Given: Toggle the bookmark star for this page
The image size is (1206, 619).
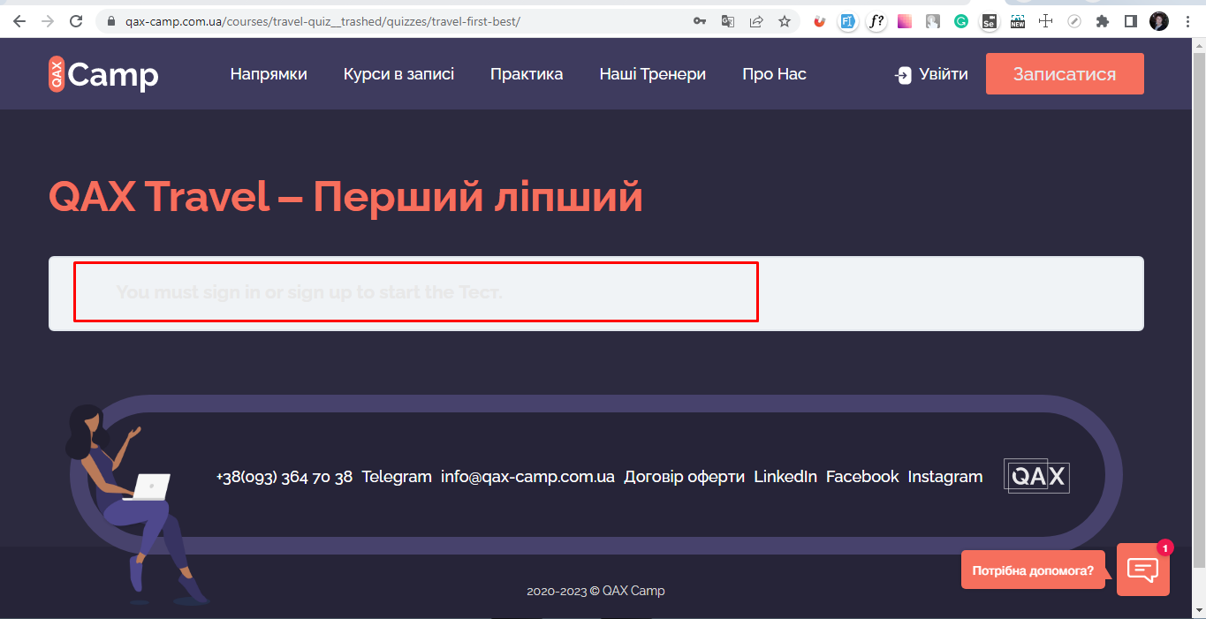Looking at the screenshot, I should click(x=785, y=20).
